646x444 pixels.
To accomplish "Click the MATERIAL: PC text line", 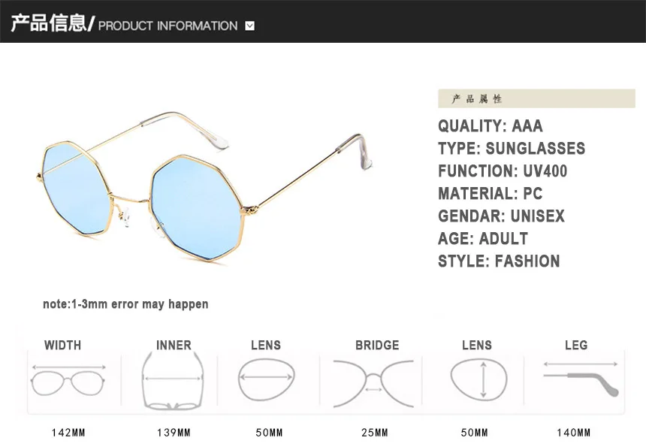I will coord(490,194).
